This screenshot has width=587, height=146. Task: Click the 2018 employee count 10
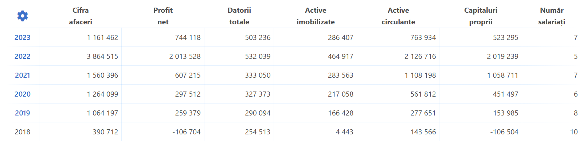click(574, 132)
